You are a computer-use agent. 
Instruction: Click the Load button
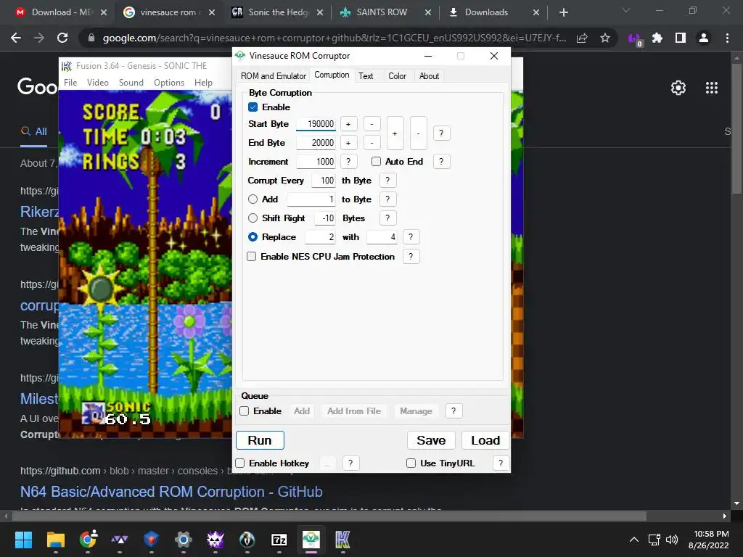click(x=485, y=440)
